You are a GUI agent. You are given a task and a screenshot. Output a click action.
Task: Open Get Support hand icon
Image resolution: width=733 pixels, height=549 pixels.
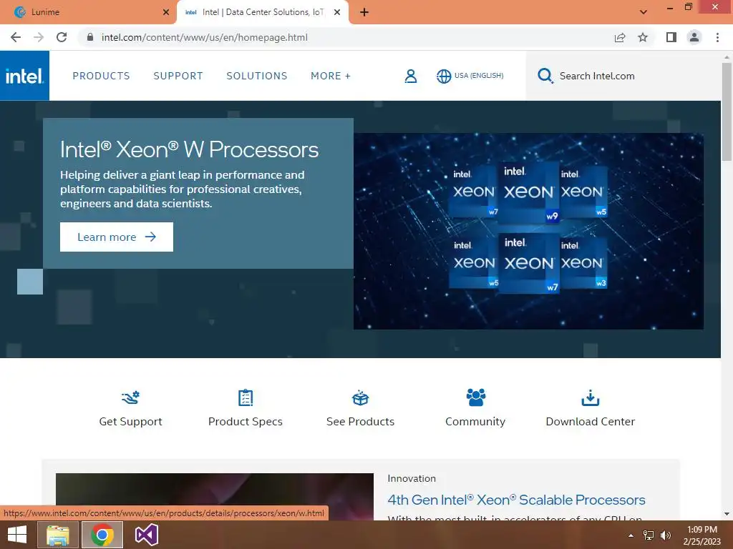[x=130, y=397]
